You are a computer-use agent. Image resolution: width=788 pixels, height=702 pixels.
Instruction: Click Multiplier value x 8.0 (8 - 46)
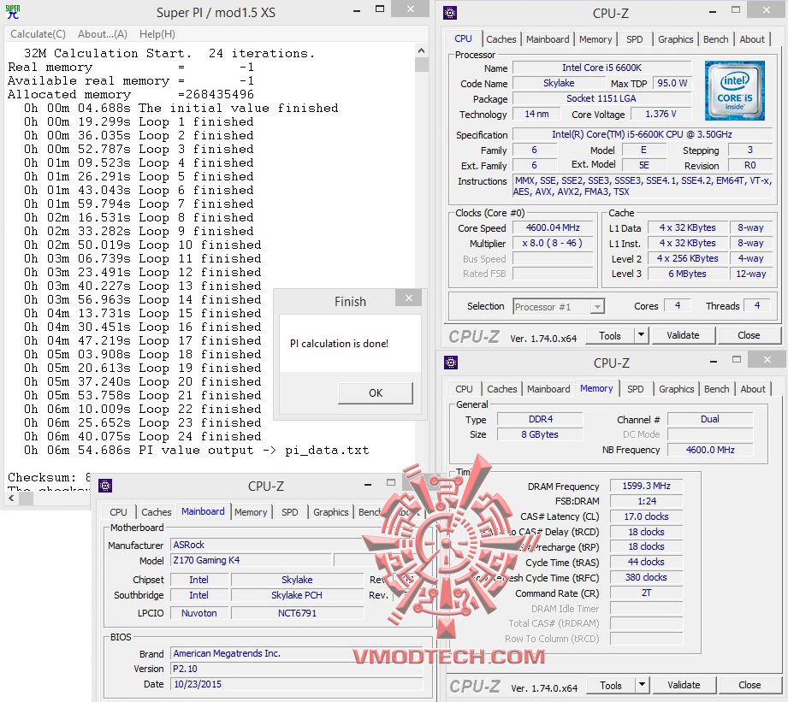tap(553, 243)
